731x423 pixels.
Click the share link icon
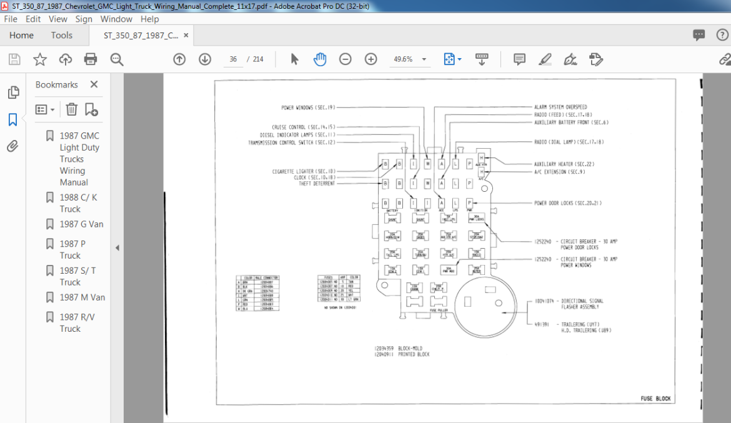click(725, 59)
